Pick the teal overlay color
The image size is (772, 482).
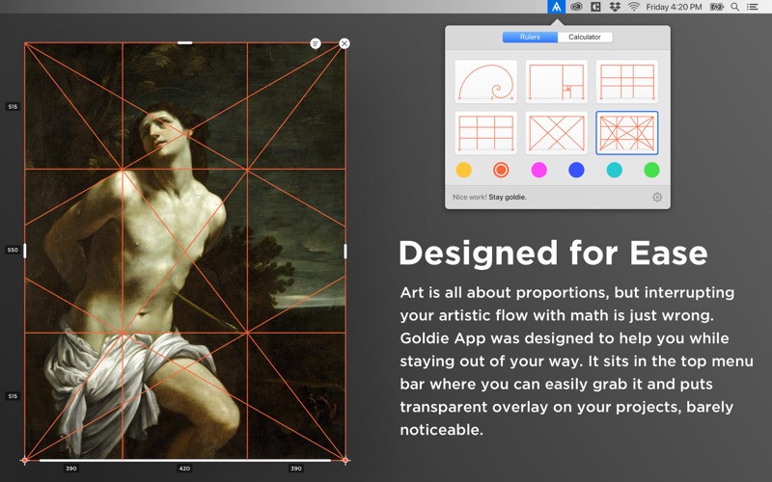tap(614, 170)
